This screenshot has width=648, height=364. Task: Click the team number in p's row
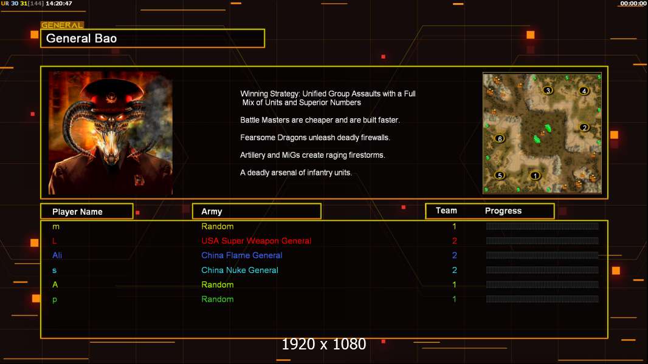454,299
